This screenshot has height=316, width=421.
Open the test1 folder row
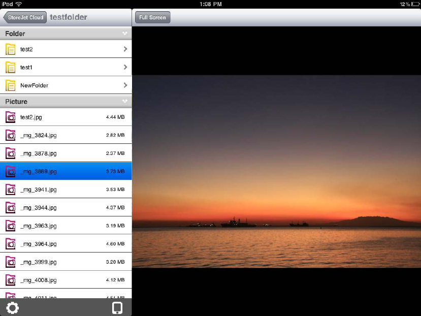click(x=66, y=67)
